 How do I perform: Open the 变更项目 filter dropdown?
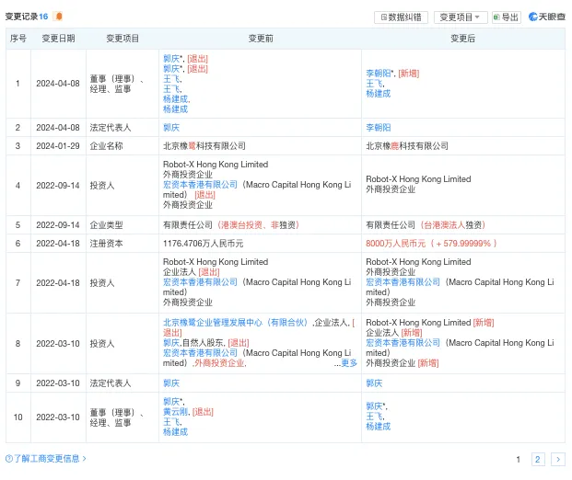pos(460,17)
